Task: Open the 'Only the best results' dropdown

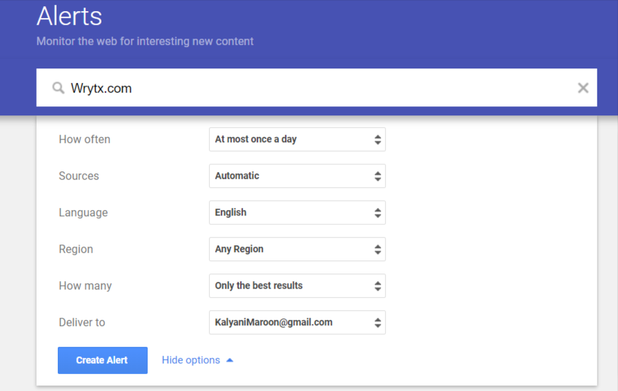Action: click(x=297, y=286)
